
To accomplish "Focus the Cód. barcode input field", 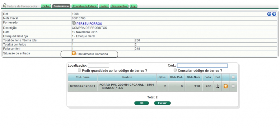I will [x=202, y=66].
